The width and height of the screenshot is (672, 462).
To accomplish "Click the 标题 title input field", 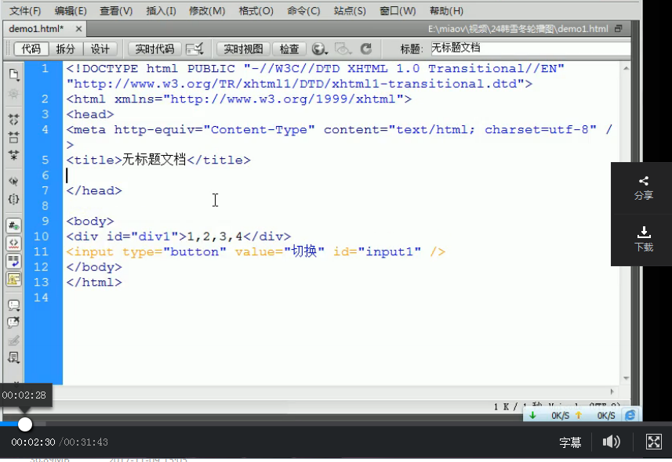I will point(530,48).
